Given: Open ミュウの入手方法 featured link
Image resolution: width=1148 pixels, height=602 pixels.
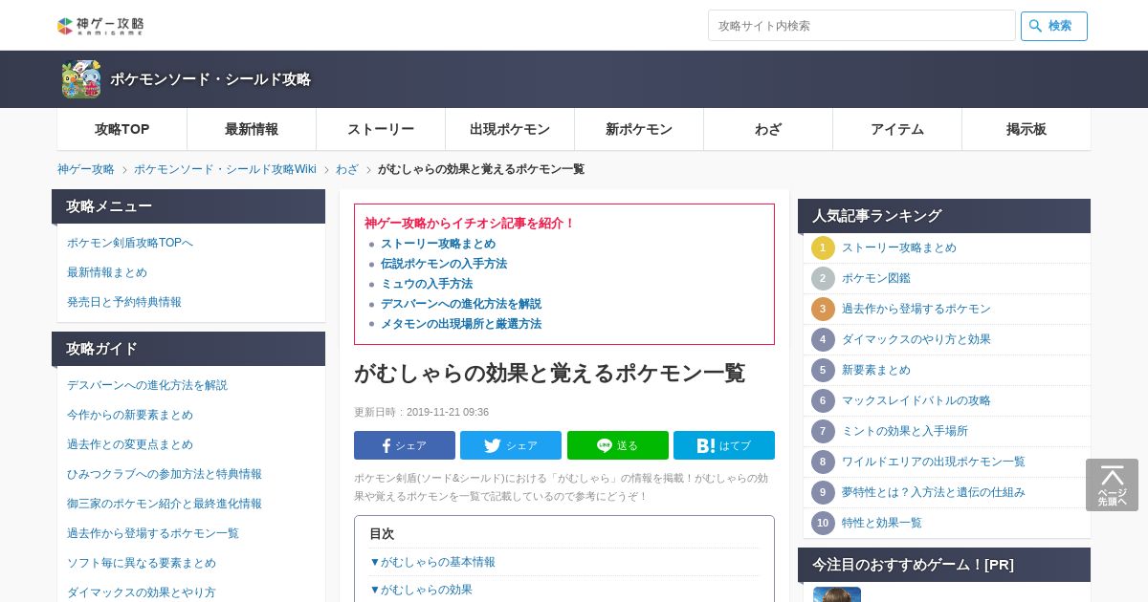Looking at the screenshot, I should (x=427, y=284).
